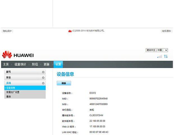Open the 流量统计 tab

[x=20, y=64]
